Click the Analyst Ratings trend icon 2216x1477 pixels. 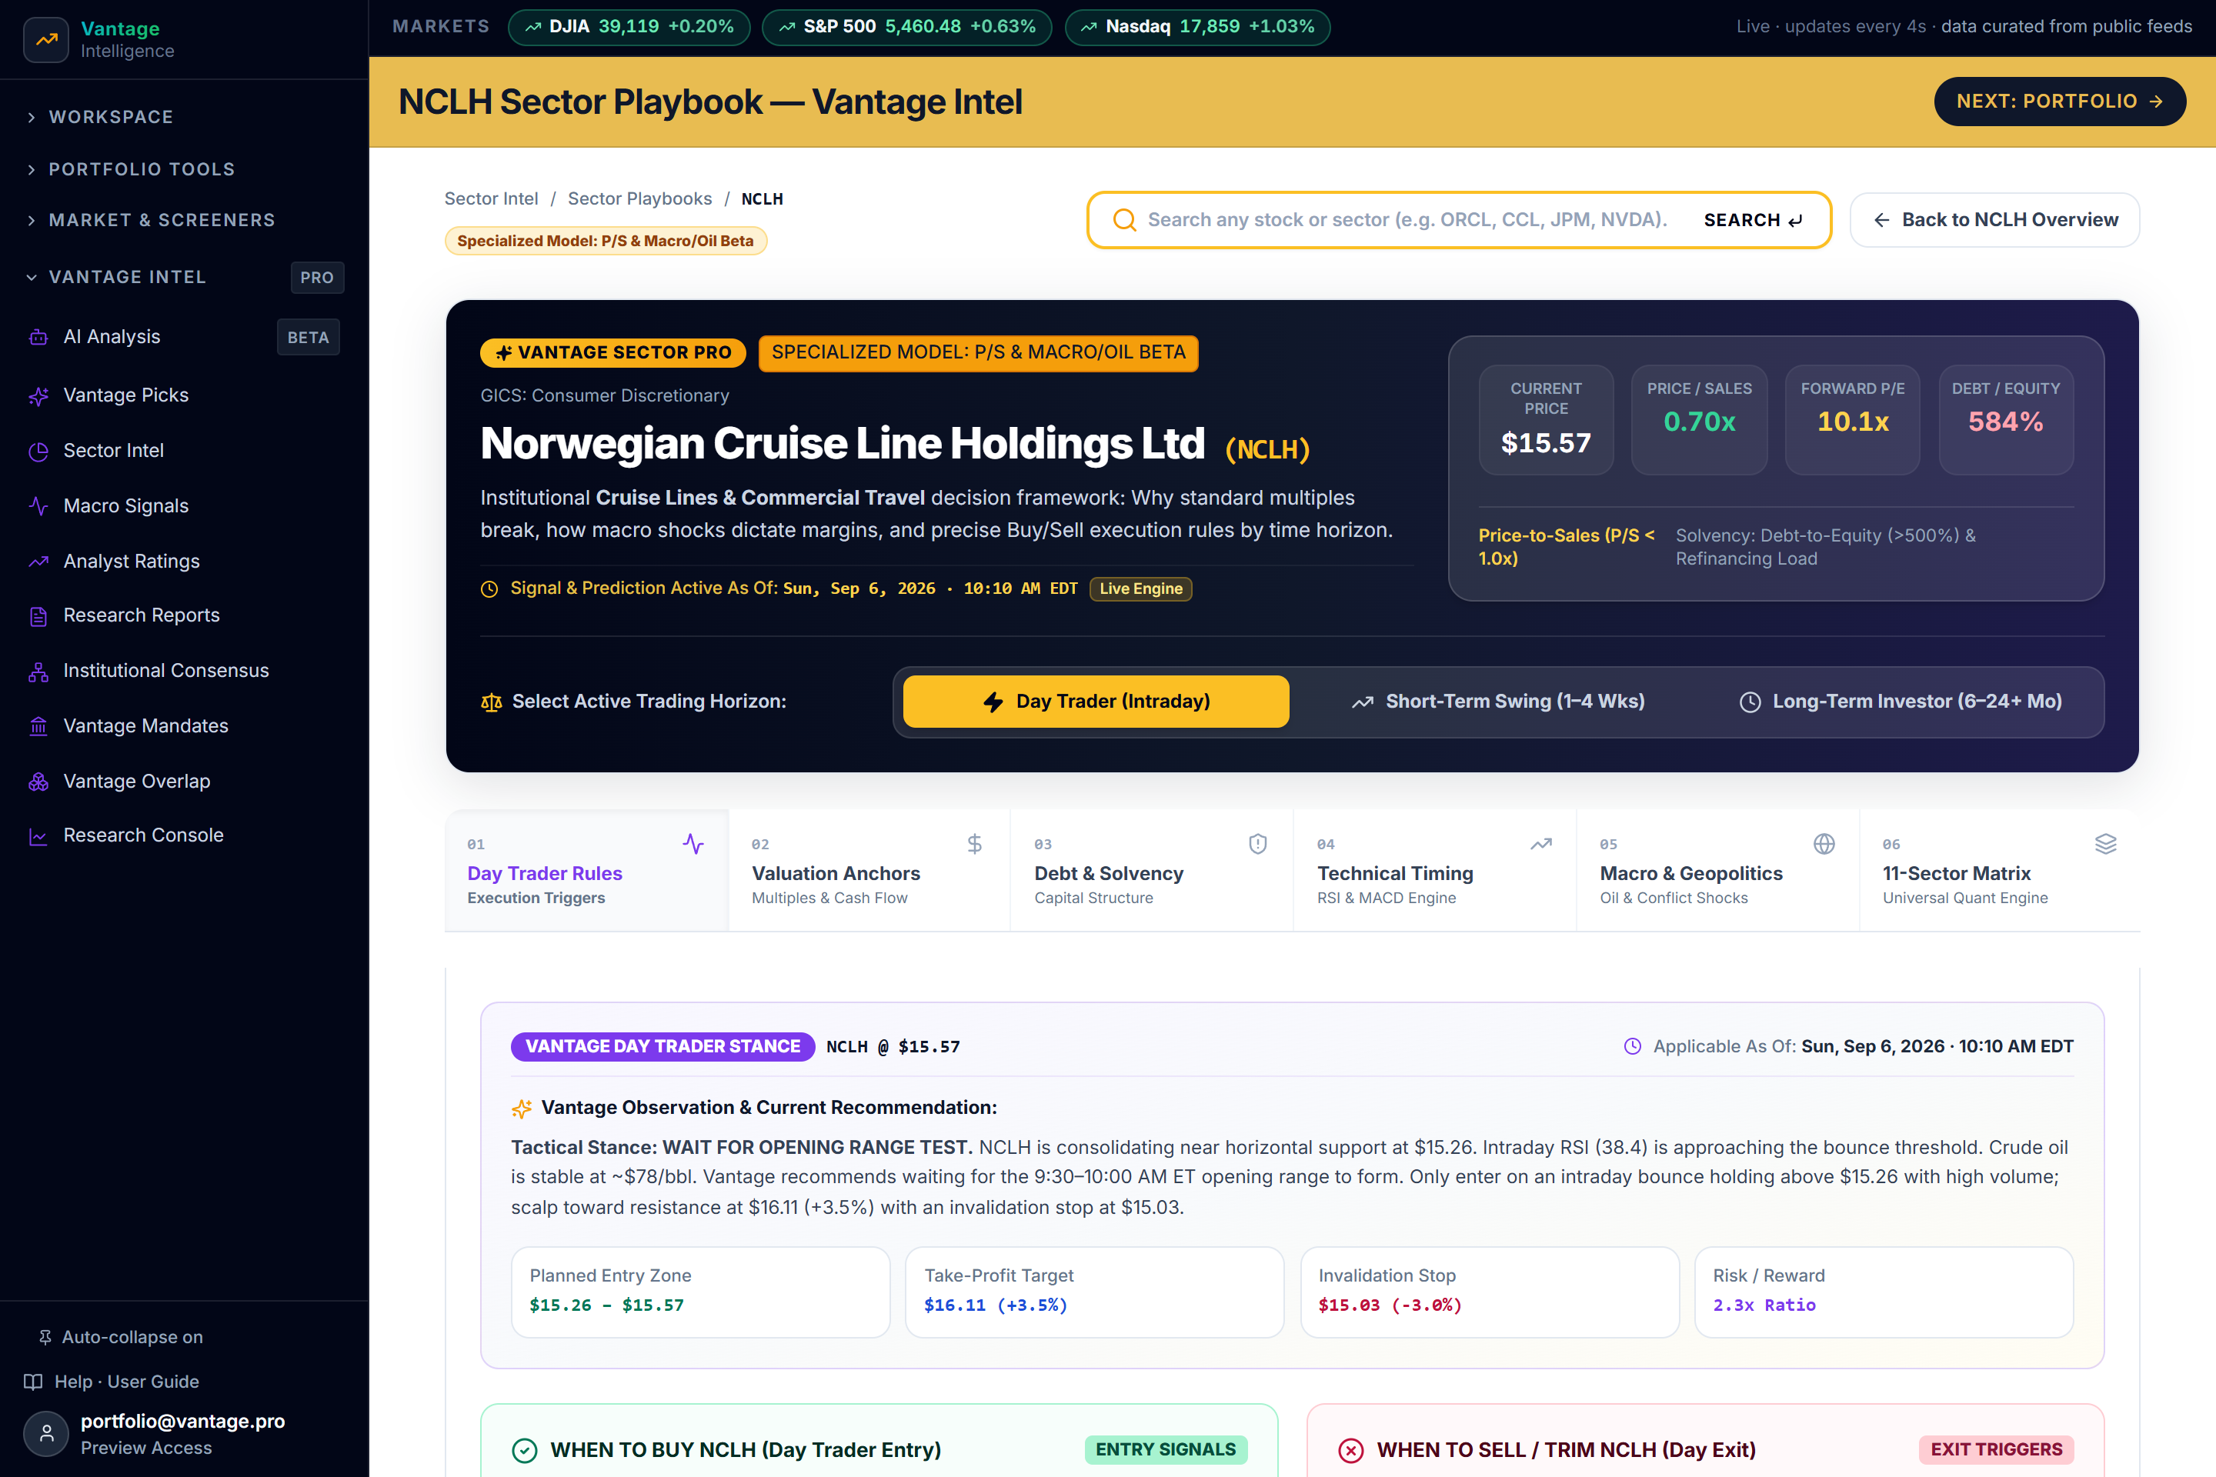click(38, 562)
